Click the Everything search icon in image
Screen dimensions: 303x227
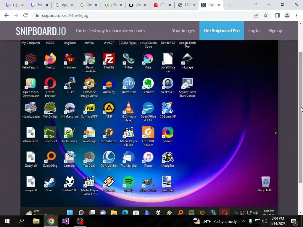(x=50, y=157)
